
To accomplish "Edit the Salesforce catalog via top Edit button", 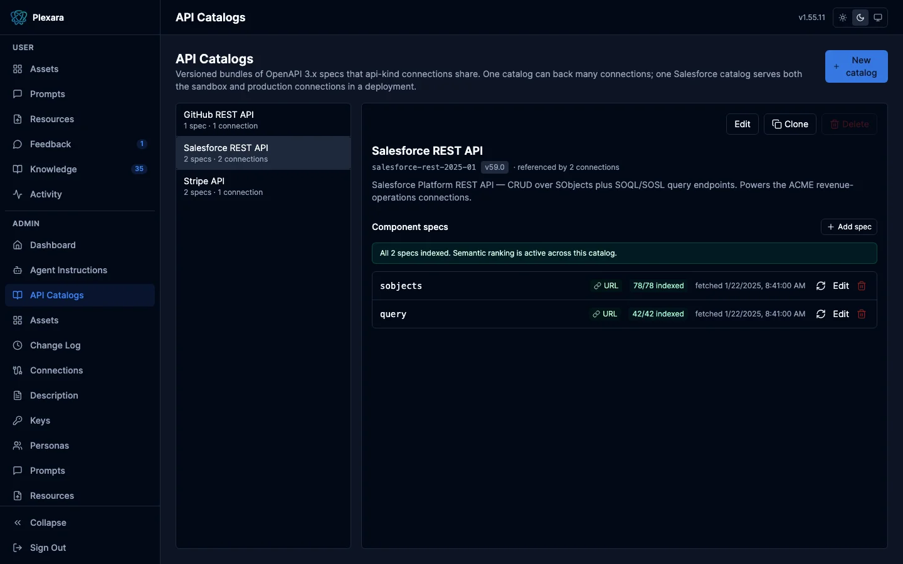I will pos(742,124).
